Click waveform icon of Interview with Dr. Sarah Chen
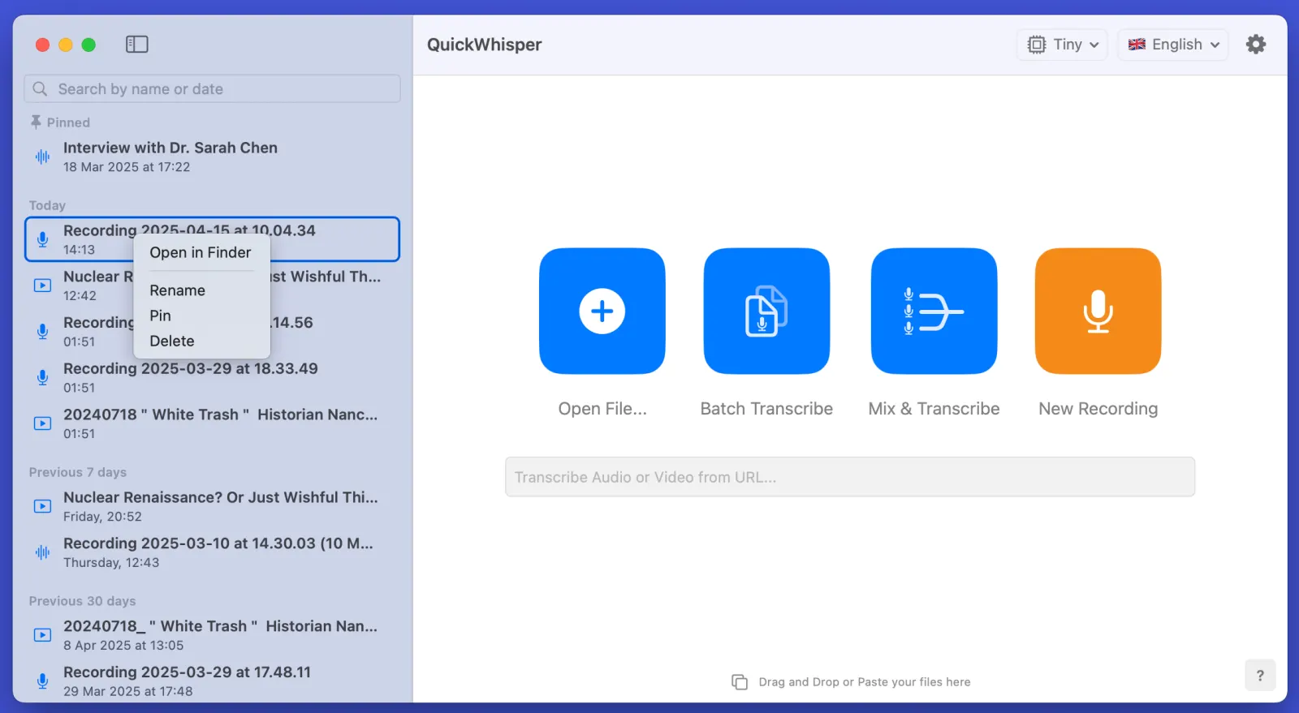This screenshot has width=1299, height=713. [42, 157]
